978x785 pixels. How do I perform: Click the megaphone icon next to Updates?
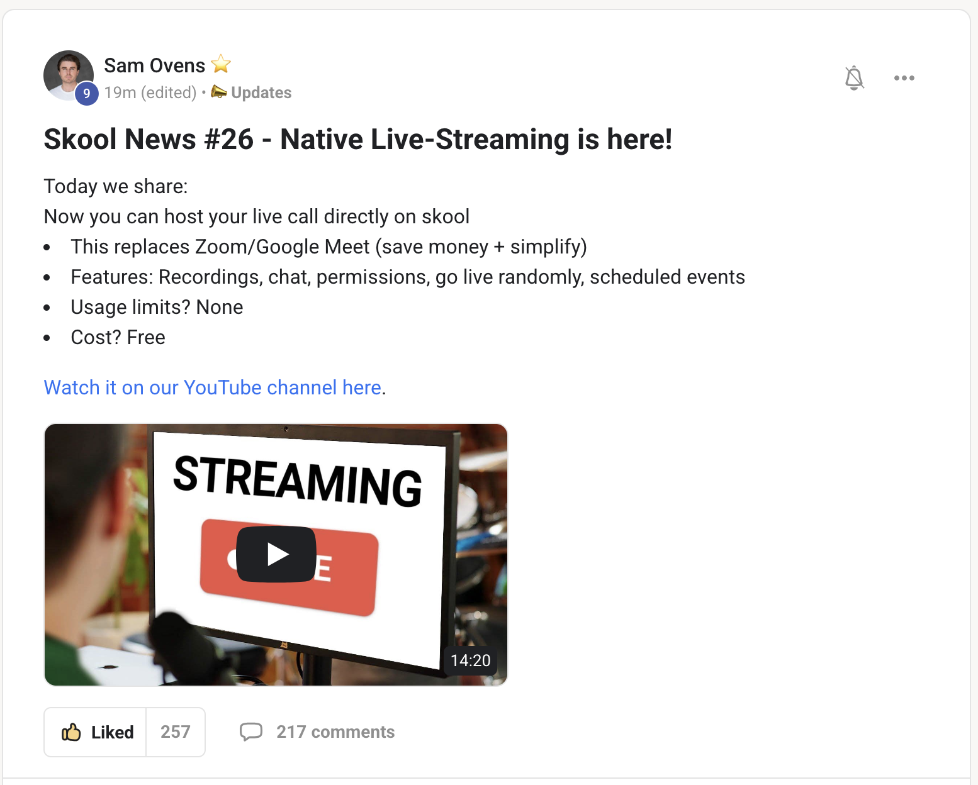click(218, 92)
